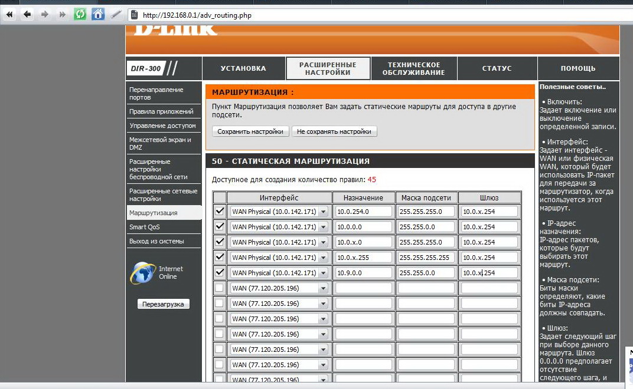Viewport: 633px width, 389px height.
Task: Expand interface dropdown for the 10.0.x.255 route
Action: point(323,258)
